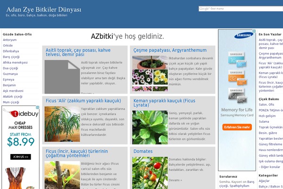Open PONZA TAŞının link
The height and width of the screenshot is (189, 283).
click(271, 110)
